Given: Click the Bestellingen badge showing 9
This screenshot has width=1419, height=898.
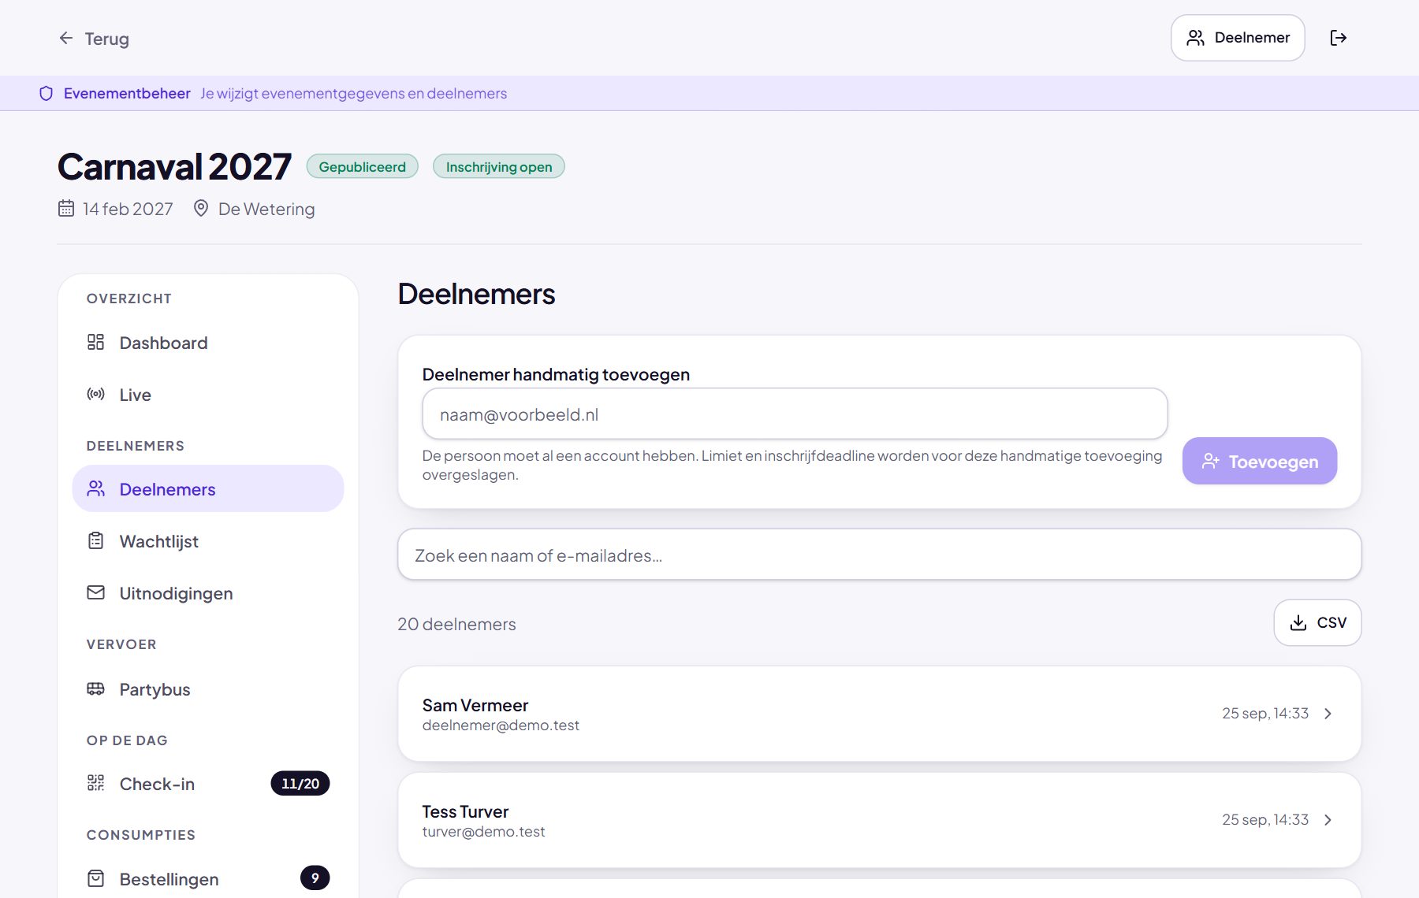Looking at the screenshot, I should [315, 878].
